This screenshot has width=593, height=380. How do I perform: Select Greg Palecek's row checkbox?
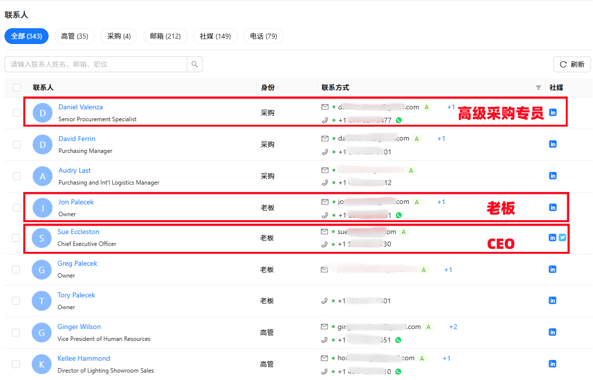16,270
